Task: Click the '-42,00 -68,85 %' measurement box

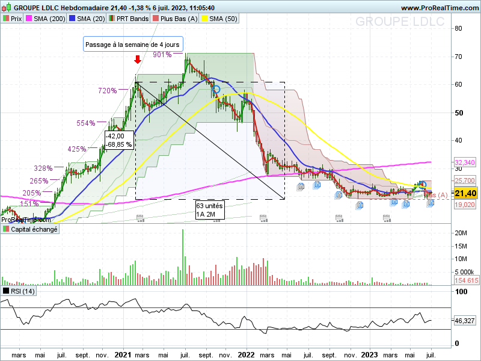Action: pos(119,140)
